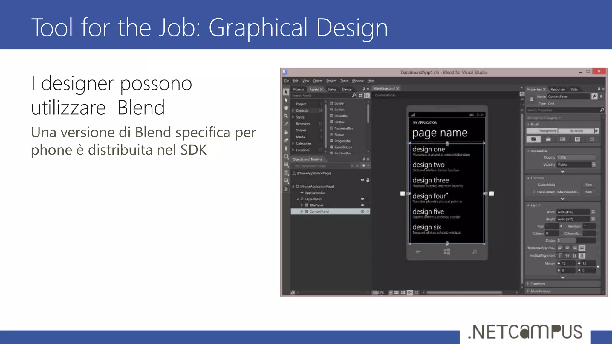Select the Pan hand tool
This screenshot has width=612, height=344.
[x=286, y=108]
